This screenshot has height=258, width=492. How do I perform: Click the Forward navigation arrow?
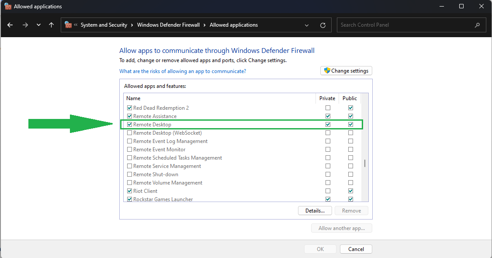click(x=25, y=25)
